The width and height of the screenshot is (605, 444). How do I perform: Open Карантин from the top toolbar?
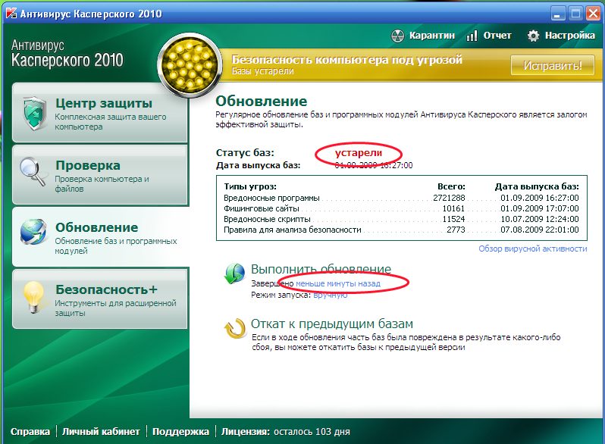(431, 36)
